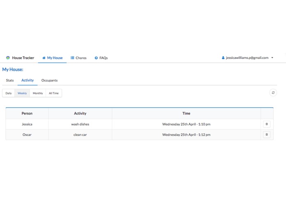
Task: Show All Time activity
Action: 54,93
